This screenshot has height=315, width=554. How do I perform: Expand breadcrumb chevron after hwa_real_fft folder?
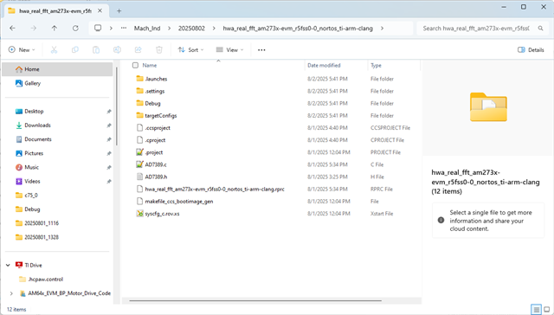[382, 29]
